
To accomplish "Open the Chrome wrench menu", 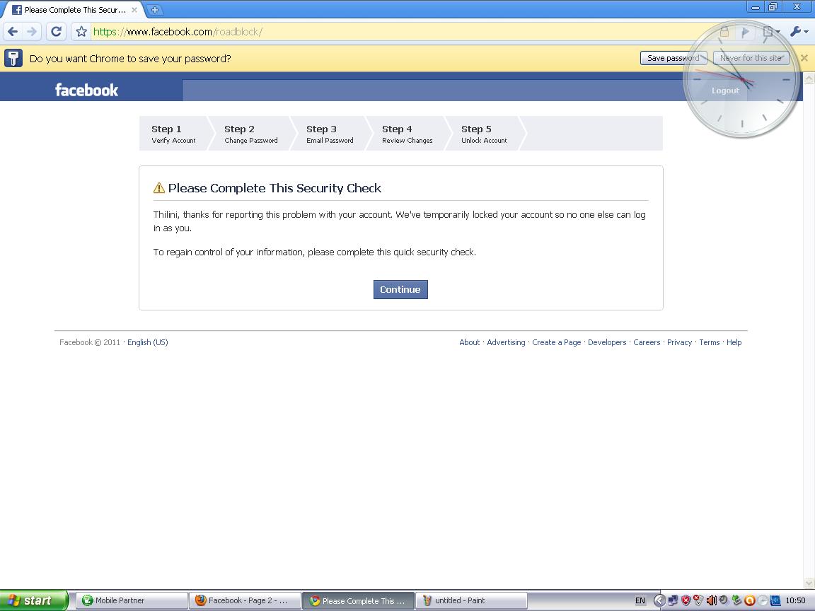I will tap(798, 32).
